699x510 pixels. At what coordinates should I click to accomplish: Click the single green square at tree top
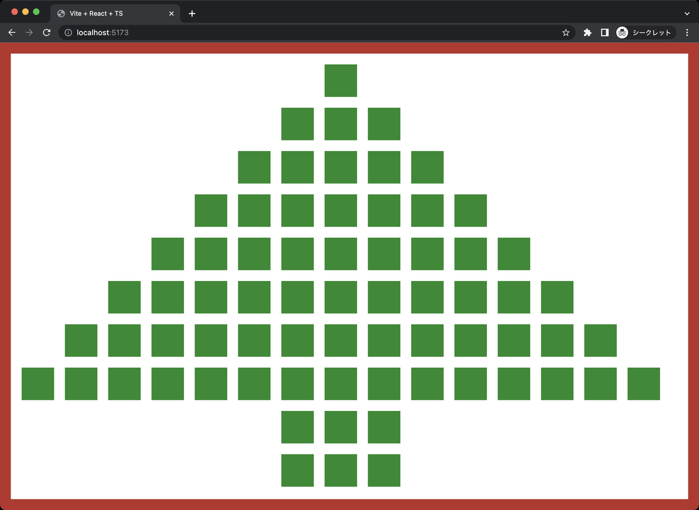(341, 80)
